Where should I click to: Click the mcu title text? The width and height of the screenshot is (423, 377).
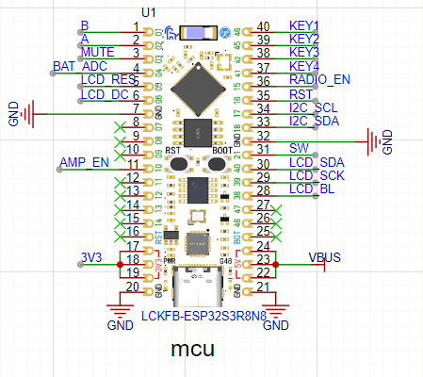tap(192, 349)
